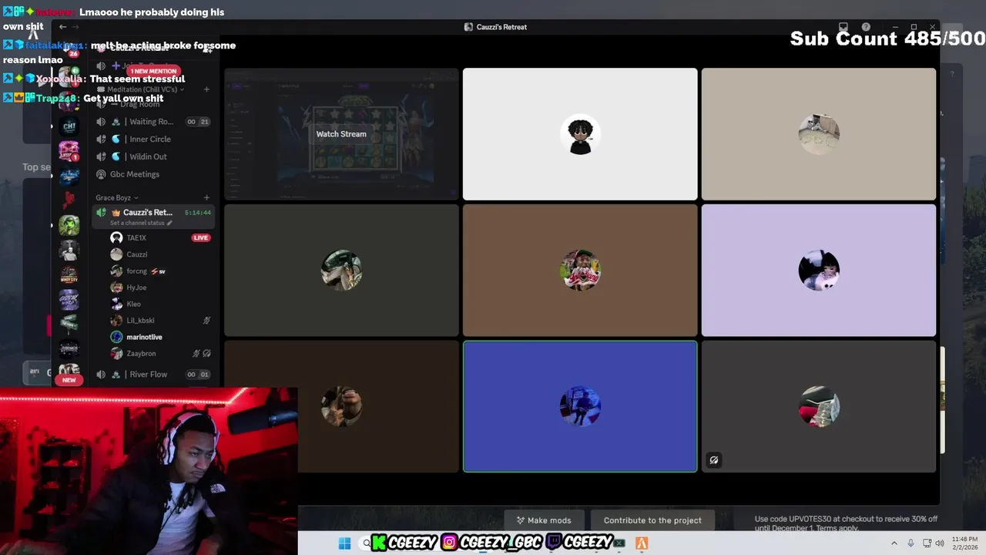
Task: Click the 1 NEW MENTION pill
Action: tap(154, 71)
